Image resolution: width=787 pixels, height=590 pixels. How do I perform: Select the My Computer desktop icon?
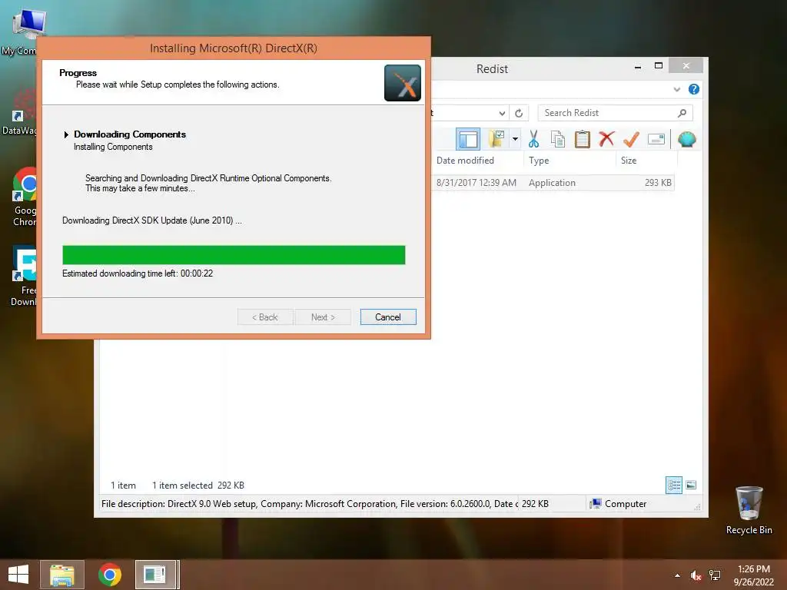(22, 31)
